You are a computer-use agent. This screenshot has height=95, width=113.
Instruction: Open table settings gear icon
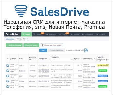tap(8, 59)
